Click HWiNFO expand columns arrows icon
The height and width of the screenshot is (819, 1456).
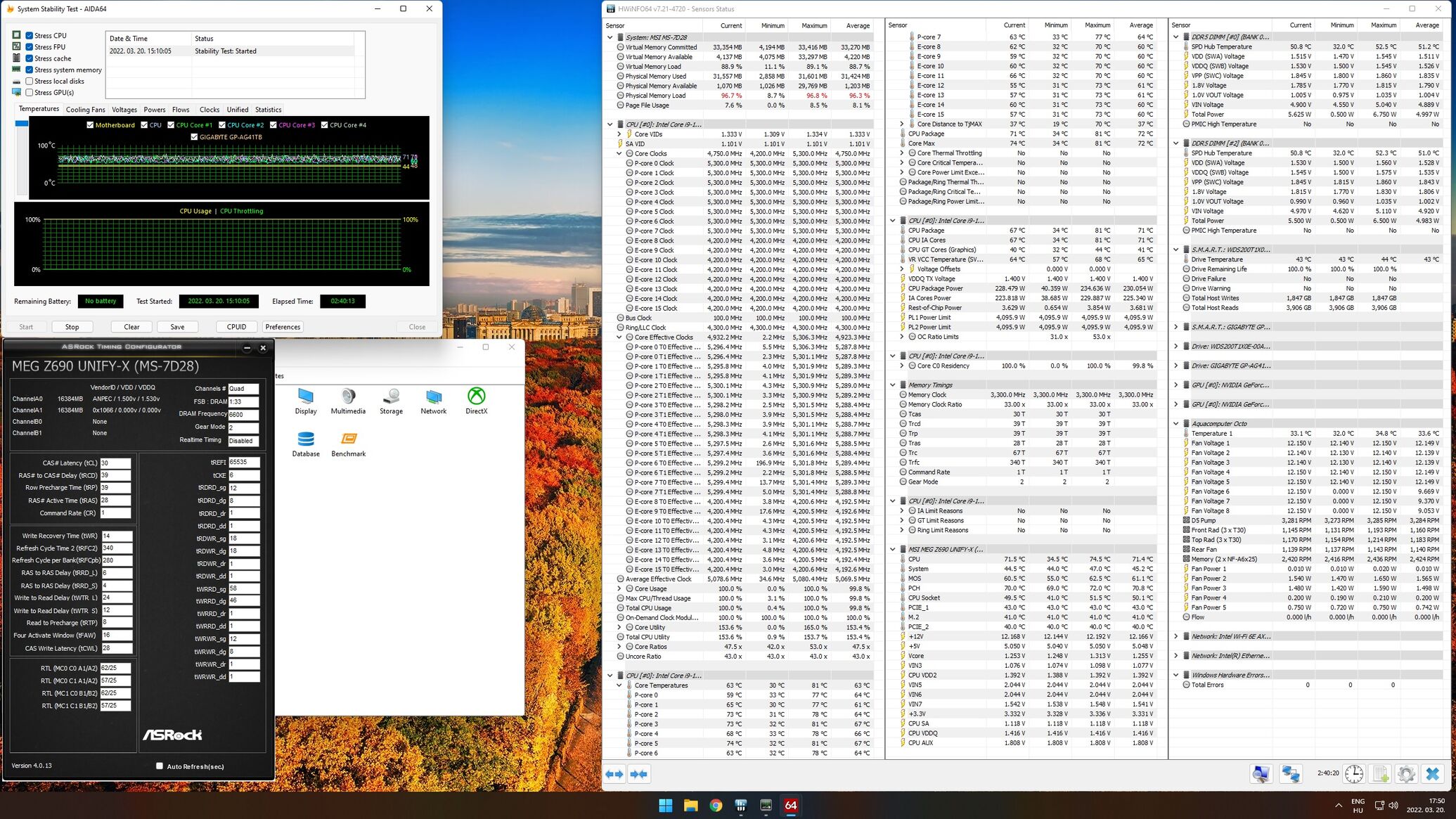coord(614,774)
